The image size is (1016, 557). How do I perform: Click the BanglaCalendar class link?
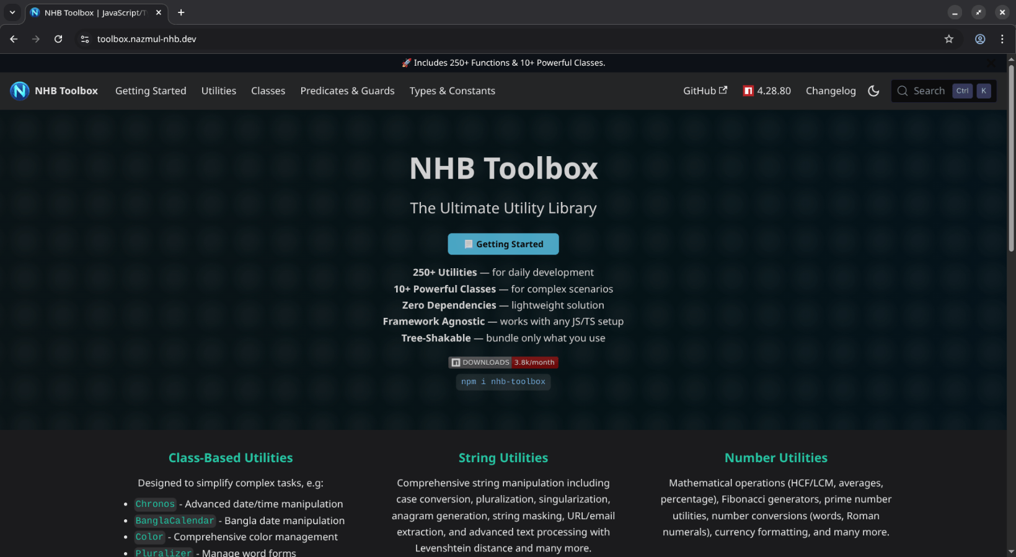click(175, 520)
